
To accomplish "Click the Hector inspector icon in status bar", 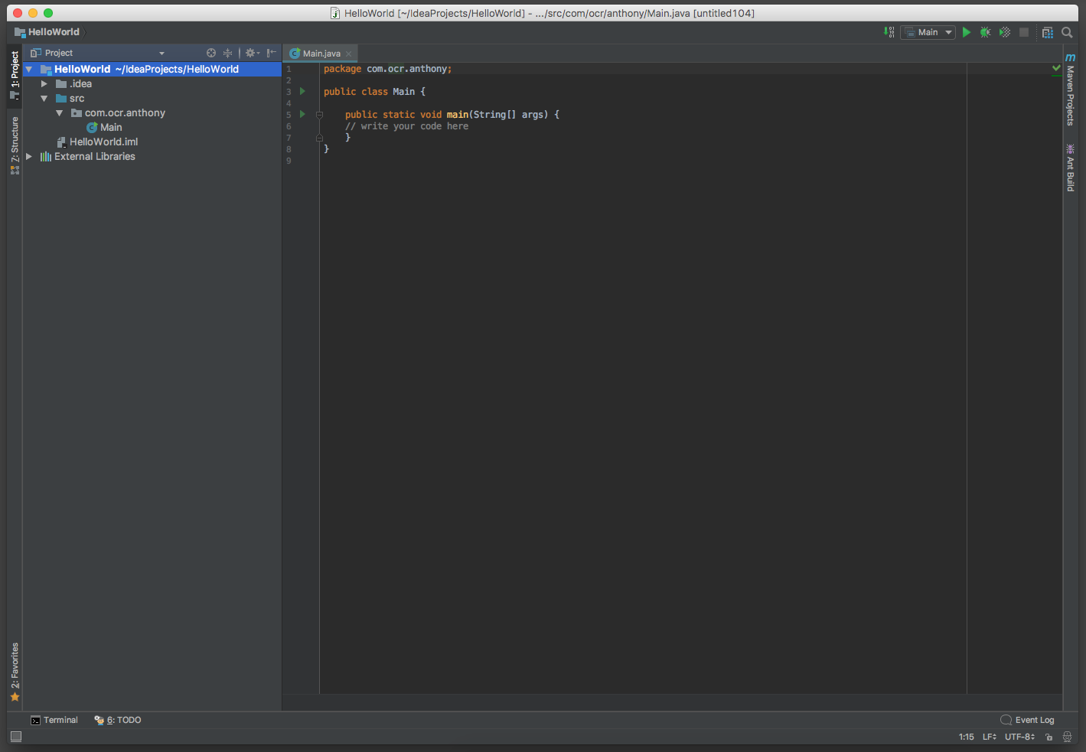I will [1067, 737].
